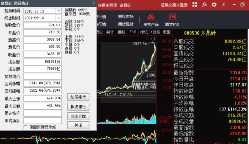Click the A股成交 value 8892.99亿
Screen dimensions: 249x144
click(235, 41)
